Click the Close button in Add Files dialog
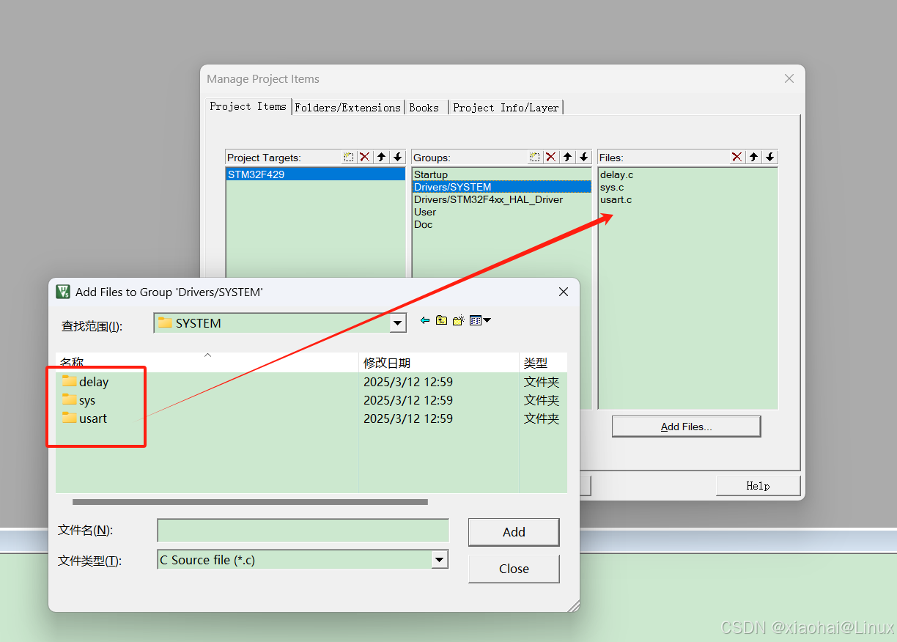Image resolution: width=897 pixels, height=642 pixels. (514, 569)
